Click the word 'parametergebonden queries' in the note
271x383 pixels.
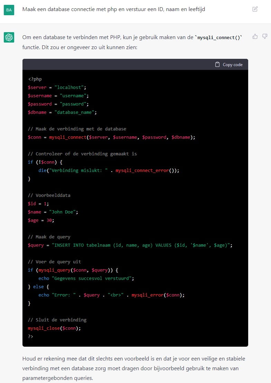tap(57, 378)
